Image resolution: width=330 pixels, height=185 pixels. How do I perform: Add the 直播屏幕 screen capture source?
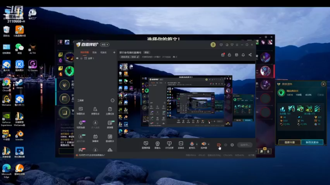[x=146, y=145]
